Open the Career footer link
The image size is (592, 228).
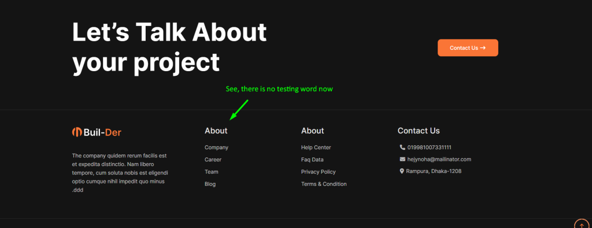coord(213,160)
